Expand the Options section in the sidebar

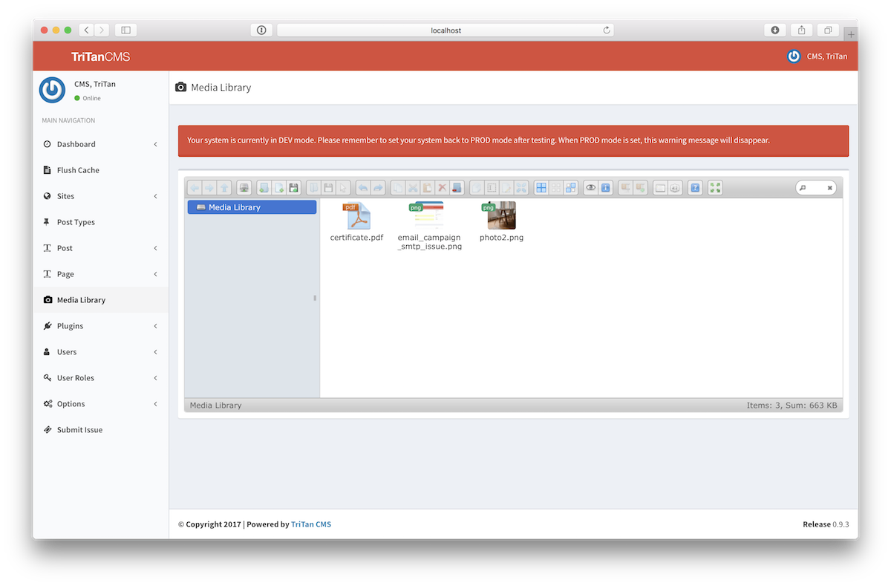69,403
